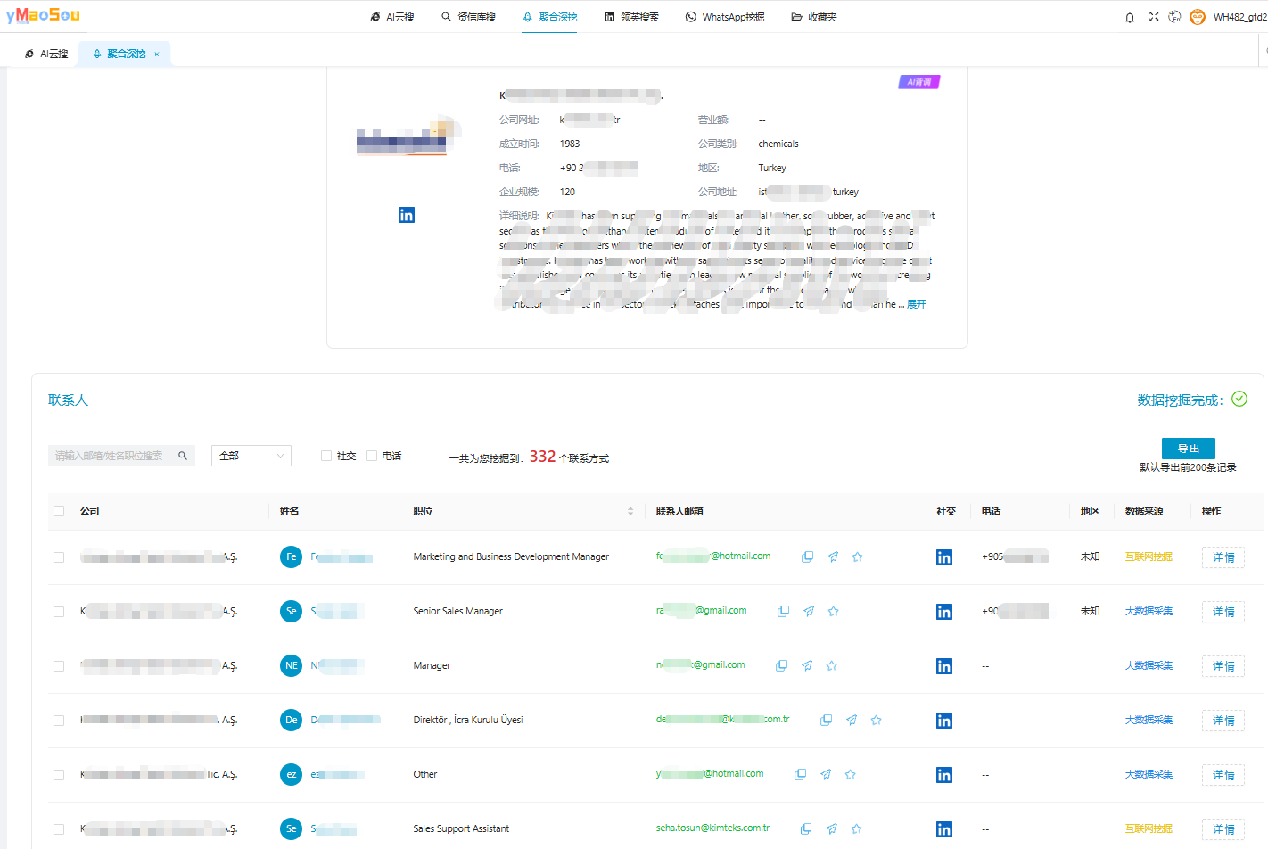Click the contact email/name search field
Image resolution: width=1268 pixels, height=849 pixels.
[x=111, y=456]
